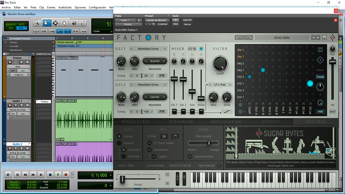
Task: Toggle CC Preset Isolate option
Action: pos(149,143)
